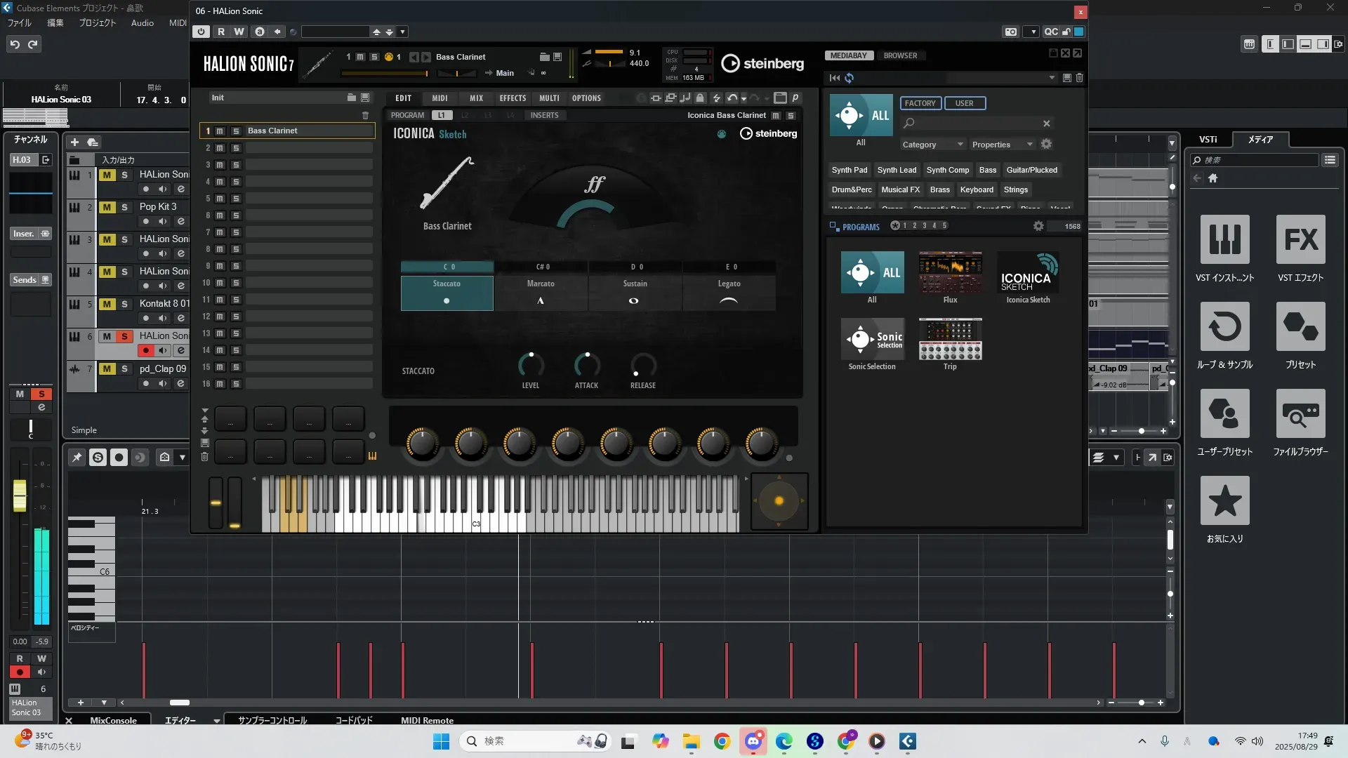
Task: Open Loops & Samples media tile
Action: [1224, 327]
